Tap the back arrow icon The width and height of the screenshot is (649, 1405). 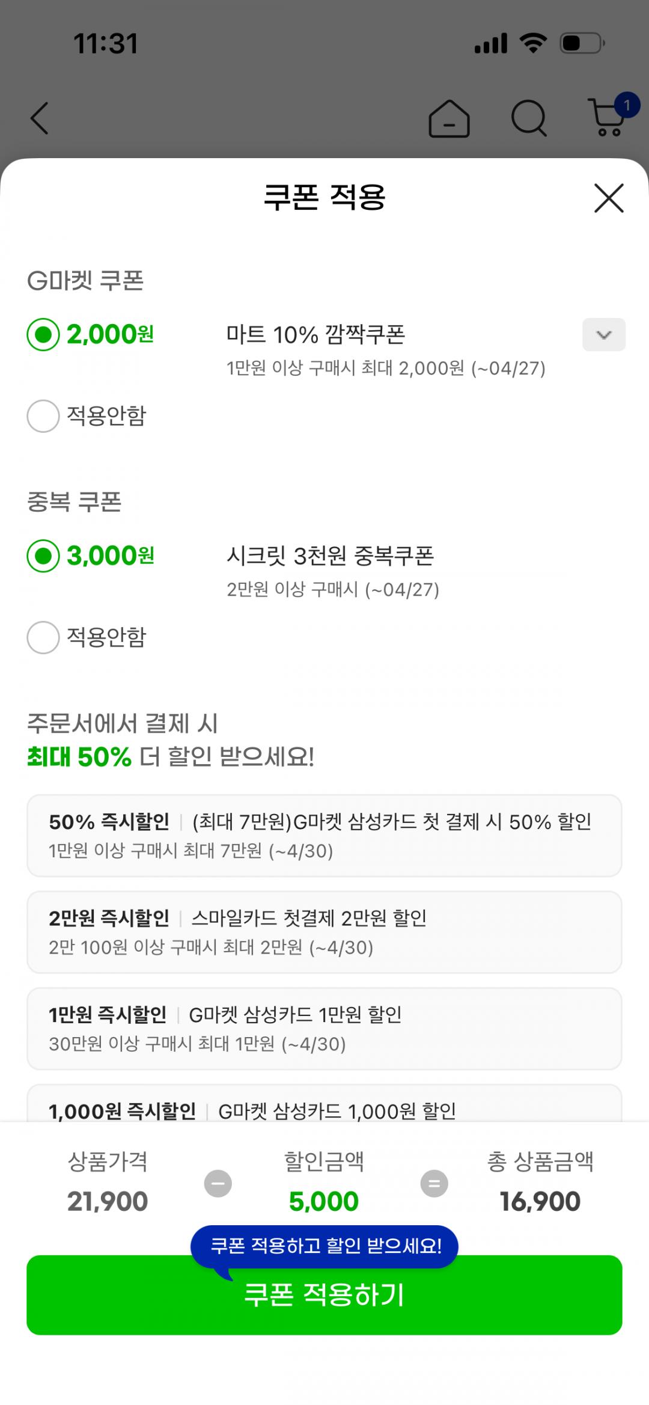40,118
